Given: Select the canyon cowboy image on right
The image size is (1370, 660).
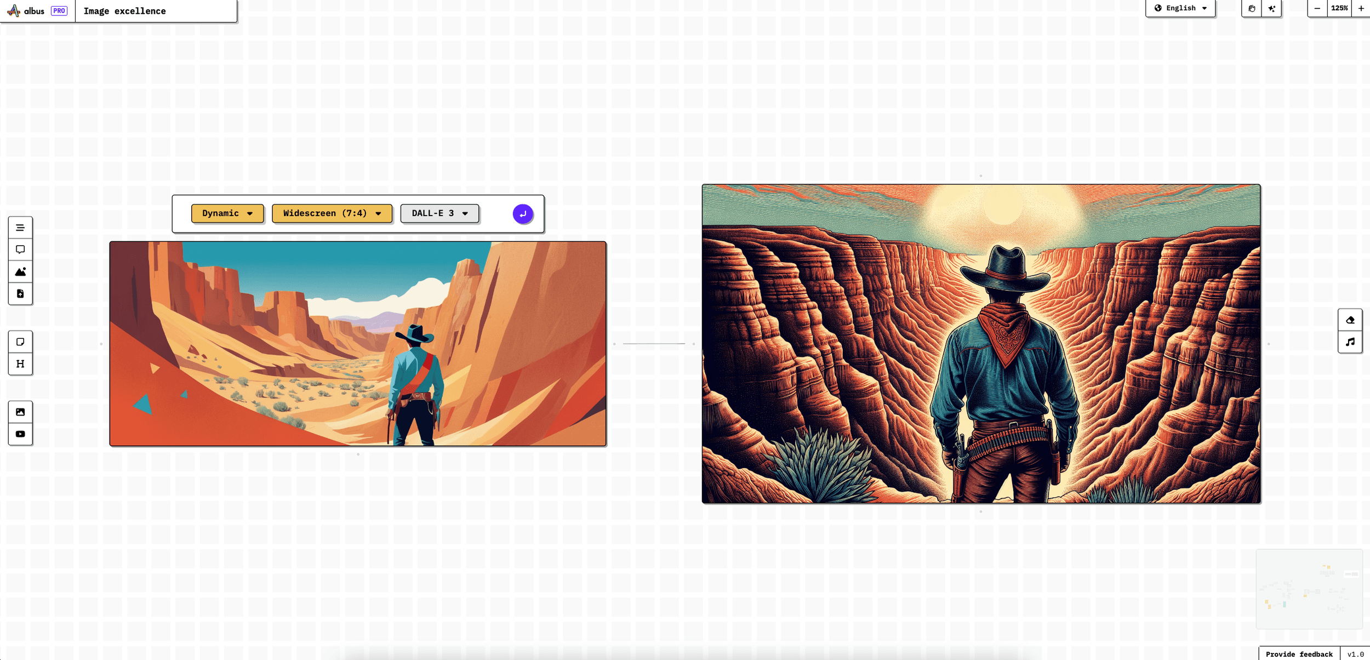Looking at the screenshot, I should pos(981,344).
